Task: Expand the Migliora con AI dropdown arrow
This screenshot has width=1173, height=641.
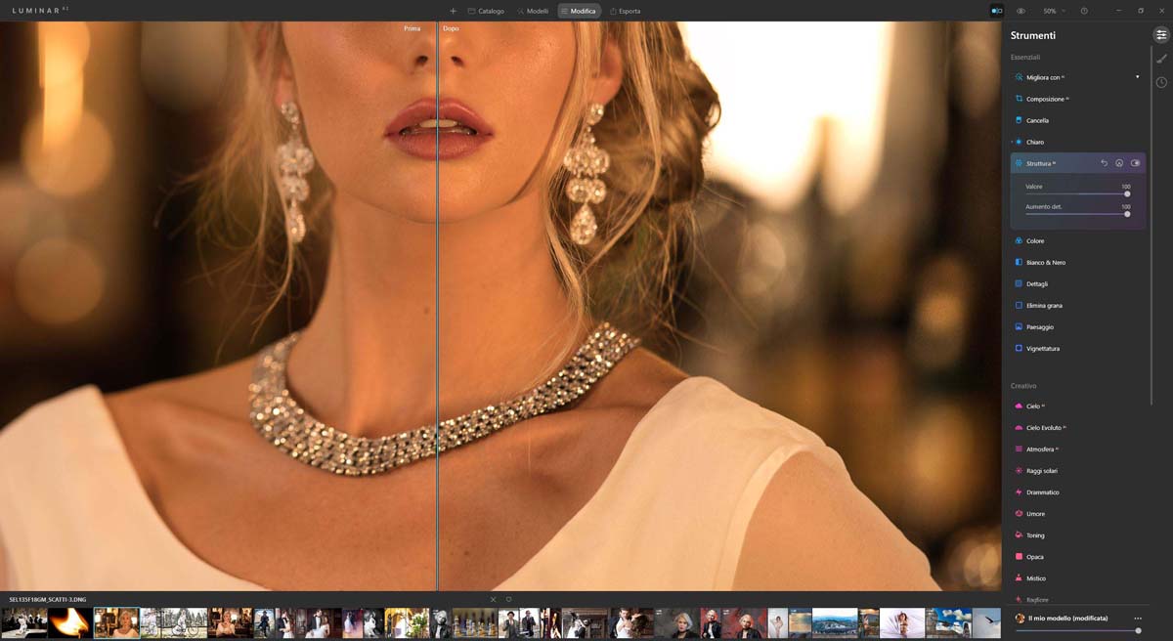Action: 1137,77
